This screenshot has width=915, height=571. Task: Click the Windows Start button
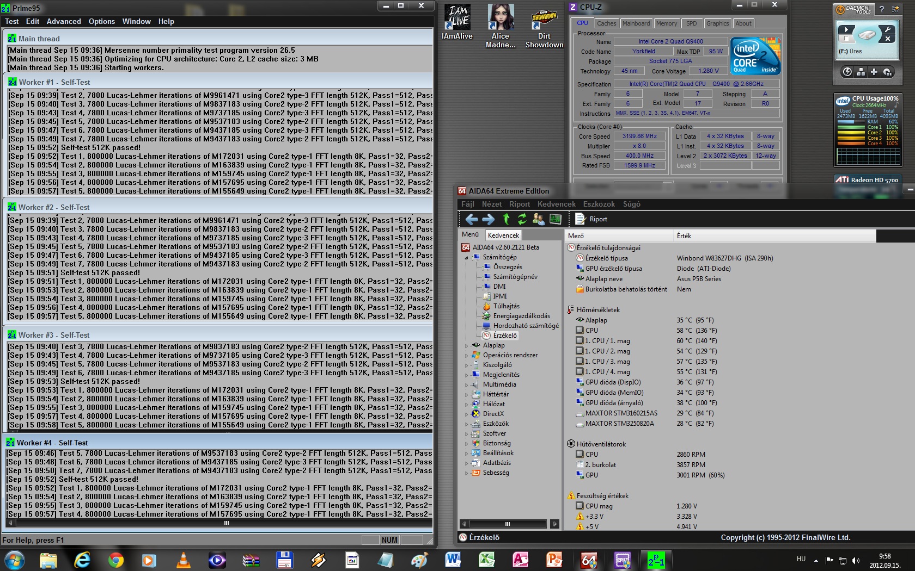[x=15, y=560]
